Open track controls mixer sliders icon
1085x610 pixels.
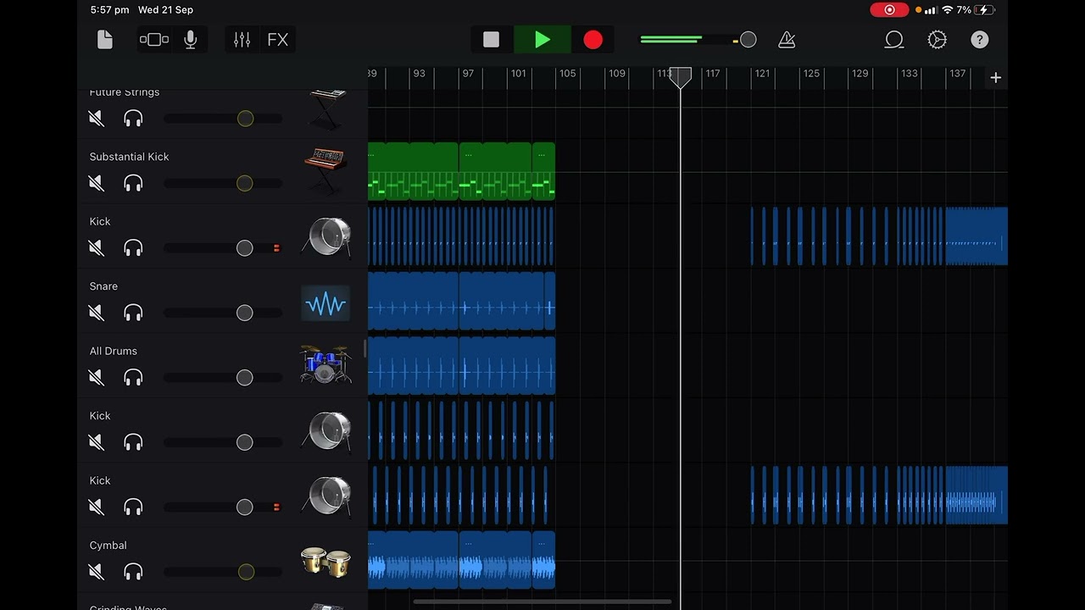(242, 40)
